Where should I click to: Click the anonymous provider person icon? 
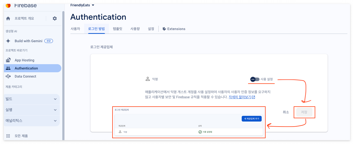(148, 79)
